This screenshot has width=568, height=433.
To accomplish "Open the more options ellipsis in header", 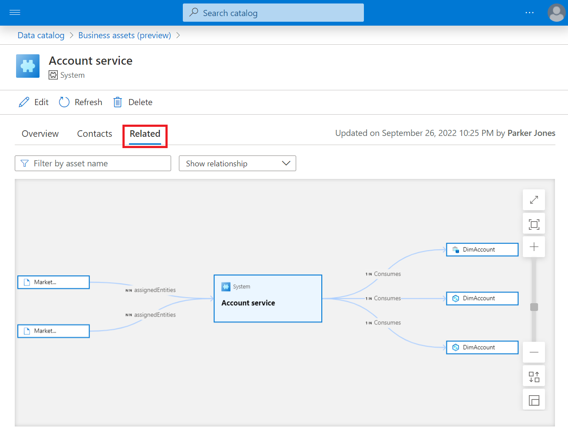I will [x=529, y=13].
